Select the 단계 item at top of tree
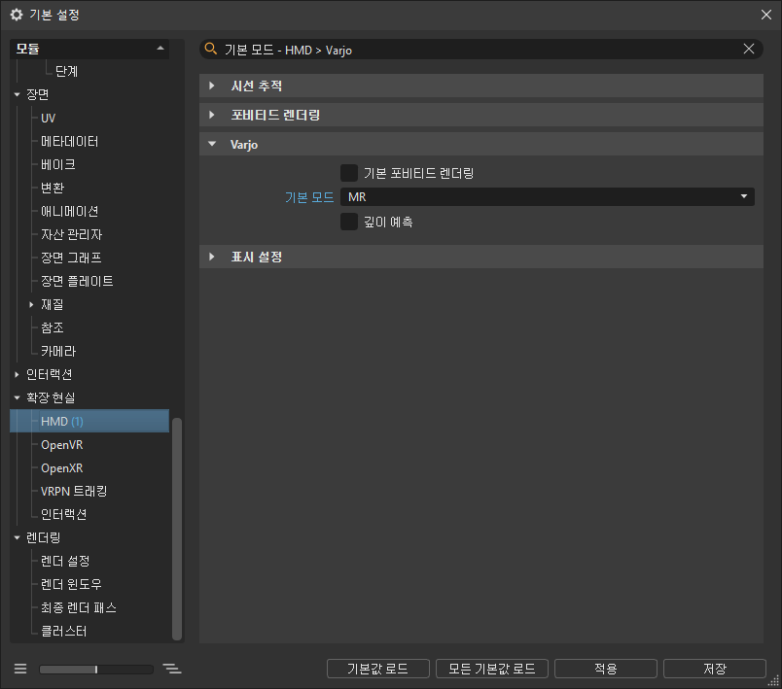 66,71
